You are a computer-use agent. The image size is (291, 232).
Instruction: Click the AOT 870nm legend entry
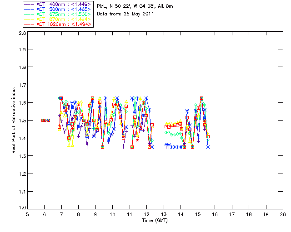pyautogui.click(x=58, y=19)
